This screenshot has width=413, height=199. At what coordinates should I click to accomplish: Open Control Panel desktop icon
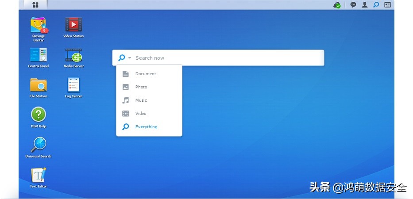click(x=39, y=57)
